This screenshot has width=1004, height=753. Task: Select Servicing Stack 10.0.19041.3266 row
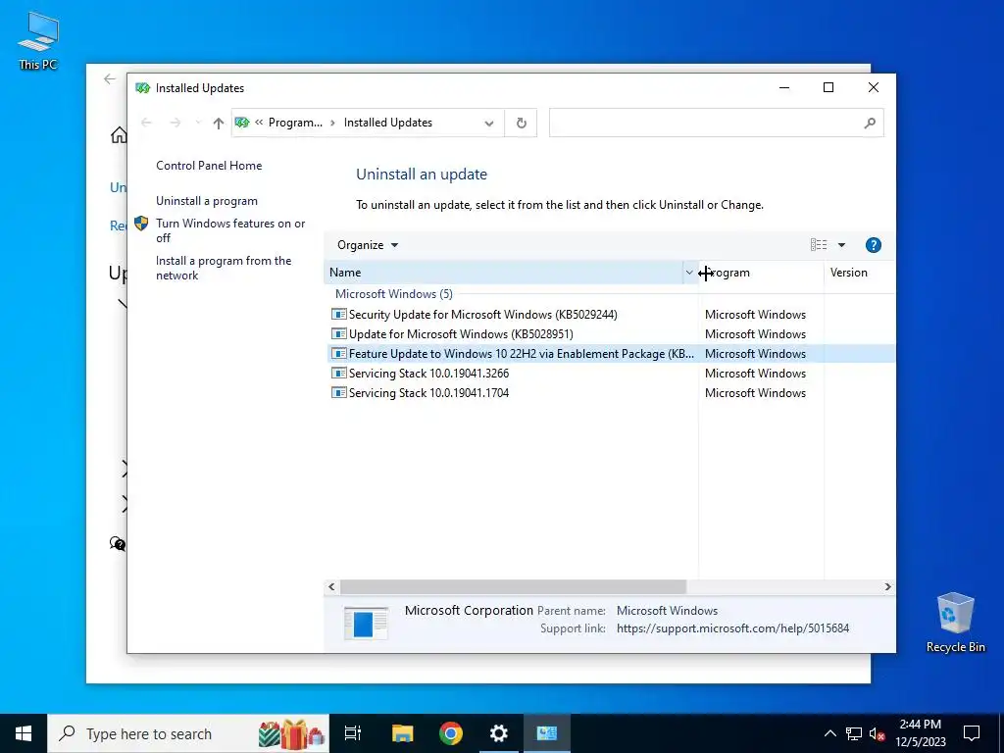tap(610, 374)
